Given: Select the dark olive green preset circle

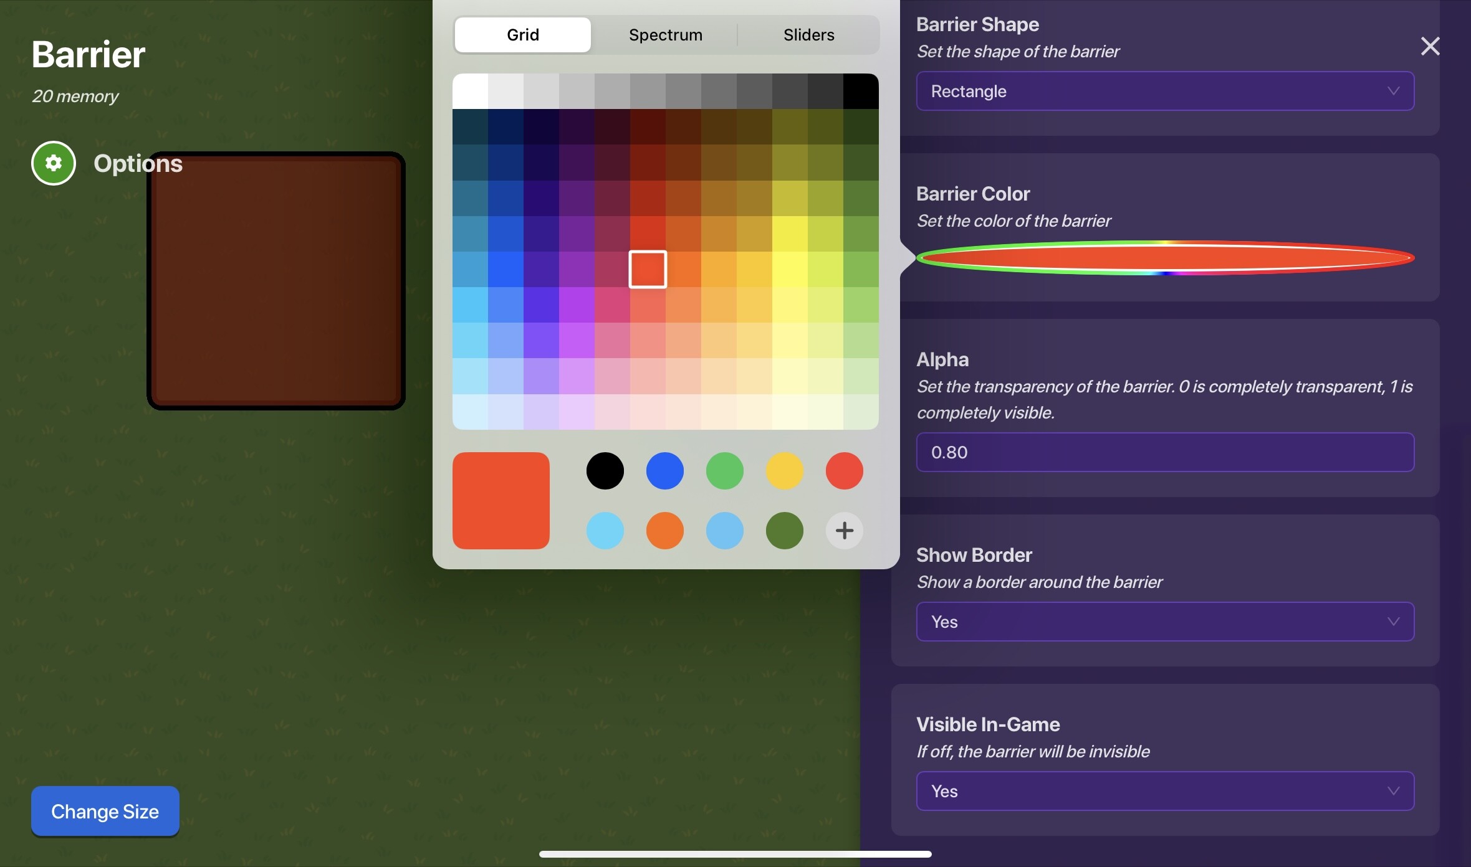Looking at the screenshot, I should (x=784, y=531).
